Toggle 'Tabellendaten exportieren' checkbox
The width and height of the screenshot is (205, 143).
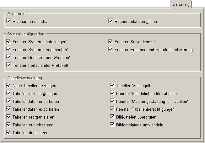[8, 109]
